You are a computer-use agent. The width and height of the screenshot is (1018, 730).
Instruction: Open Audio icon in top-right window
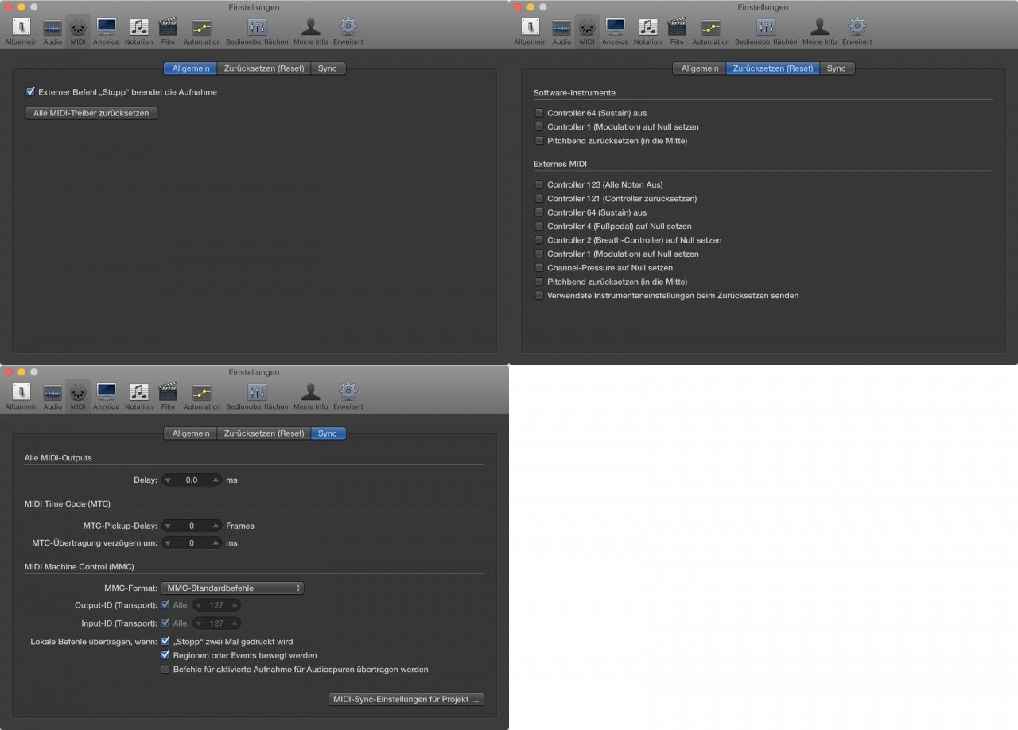coord(561,30)
